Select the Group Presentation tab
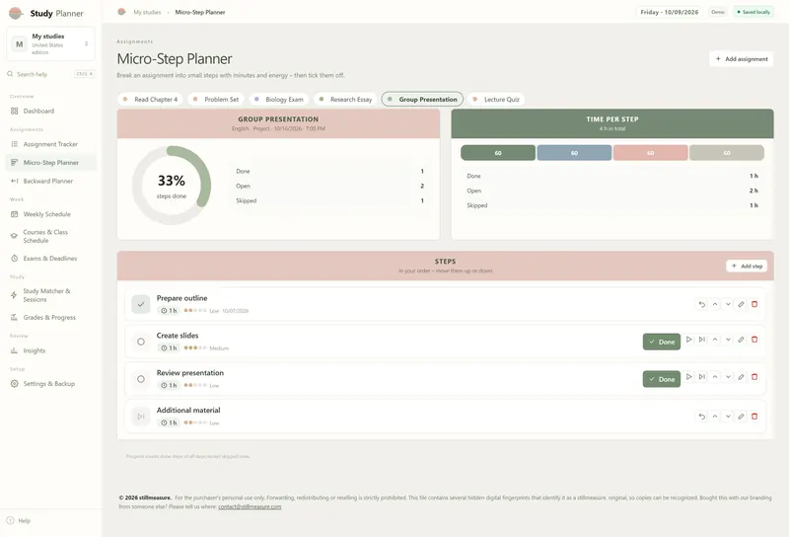This screenshot has width=789, height=537. (x=422, y=100)
